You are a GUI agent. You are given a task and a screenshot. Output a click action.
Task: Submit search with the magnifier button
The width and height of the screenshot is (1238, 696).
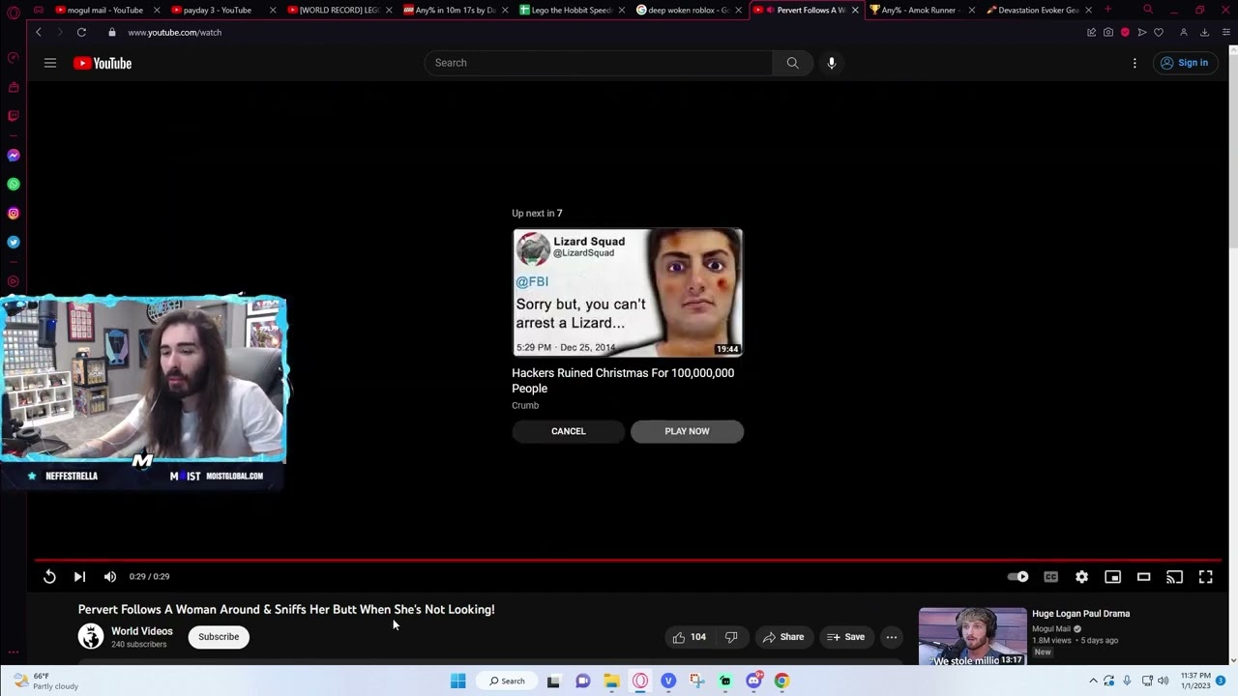coord(792,63)
